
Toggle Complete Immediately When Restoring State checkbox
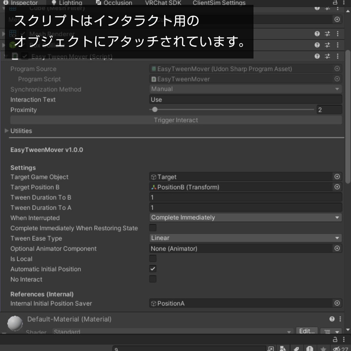[x=153, y=228]
